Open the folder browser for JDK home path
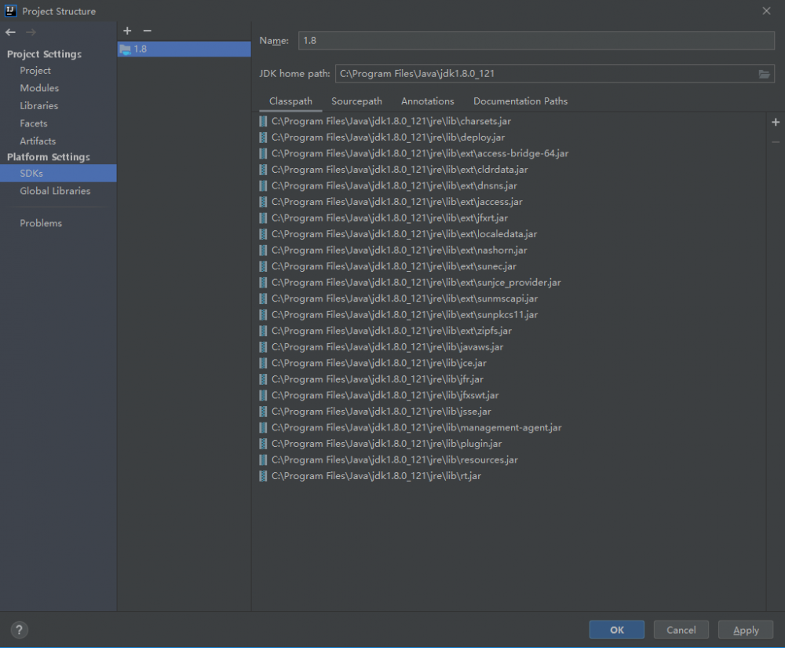785x648 pixels. click(765, 73)
